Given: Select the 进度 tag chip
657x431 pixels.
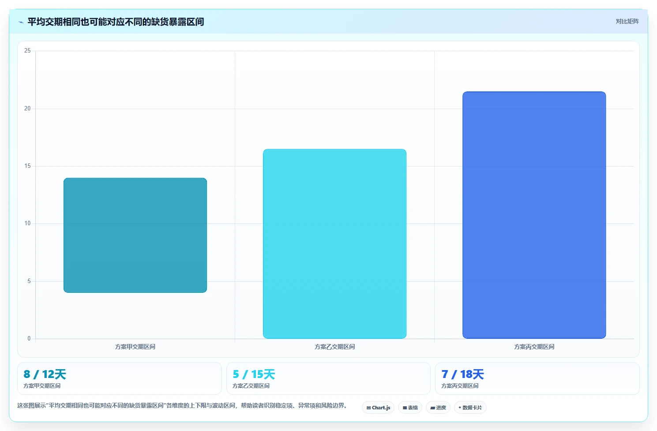Looking at the screenshot, I should pos(438,408).
